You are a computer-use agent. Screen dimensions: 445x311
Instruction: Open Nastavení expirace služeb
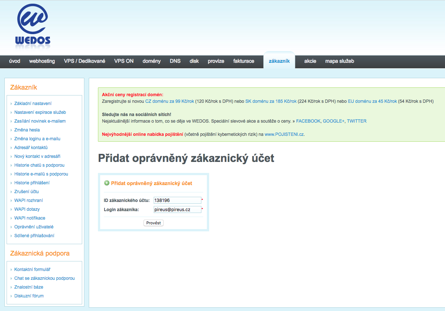pyautogui.click(x=40, y=112)
